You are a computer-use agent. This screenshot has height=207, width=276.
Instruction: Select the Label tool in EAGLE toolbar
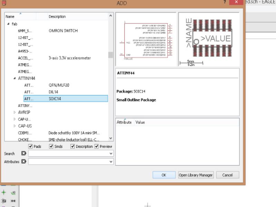[13, 193]
